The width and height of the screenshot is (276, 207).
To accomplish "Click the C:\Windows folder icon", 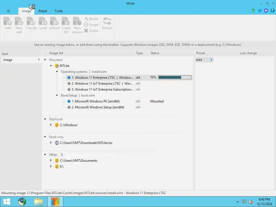I will [57, 125].
